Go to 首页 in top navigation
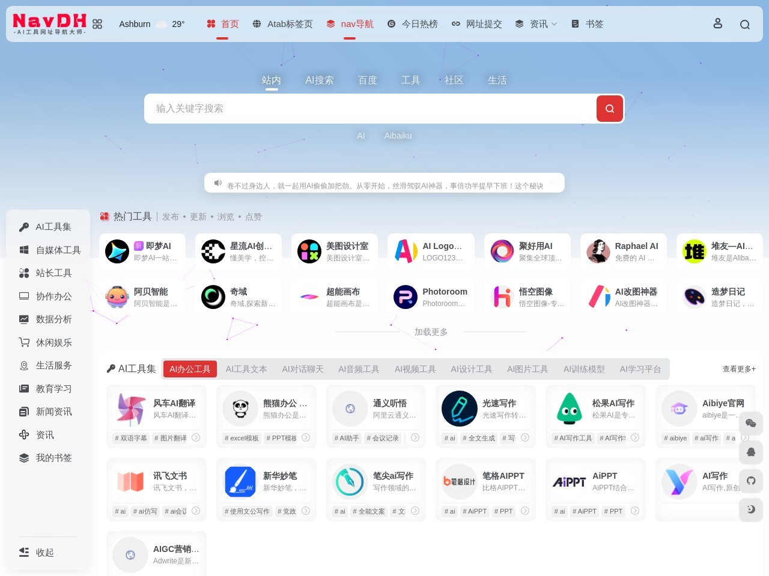 (222, 24)
